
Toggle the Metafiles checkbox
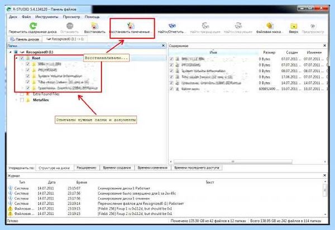[x=22, y=100]
